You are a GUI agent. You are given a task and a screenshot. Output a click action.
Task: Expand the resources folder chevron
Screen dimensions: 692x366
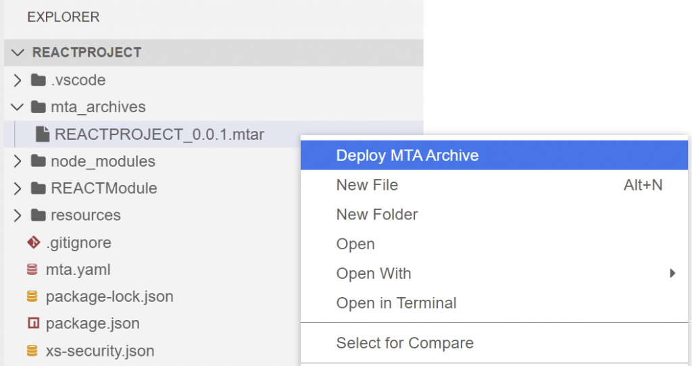pos(17,215)
